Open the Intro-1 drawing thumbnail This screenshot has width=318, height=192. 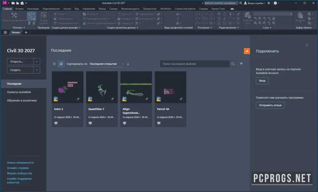point(68,87)
